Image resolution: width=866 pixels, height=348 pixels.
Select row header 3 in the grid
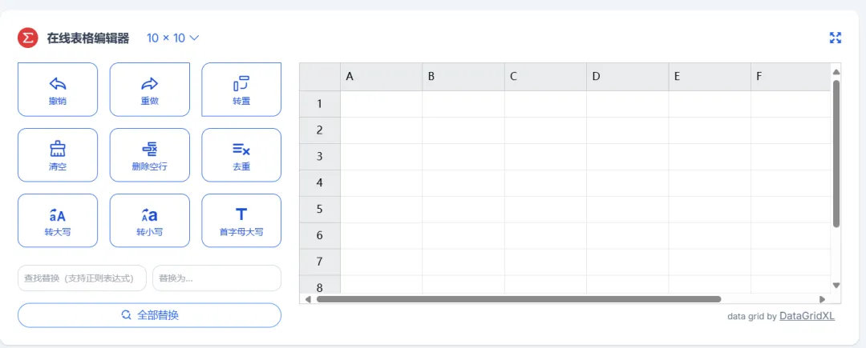pos(319,156)
